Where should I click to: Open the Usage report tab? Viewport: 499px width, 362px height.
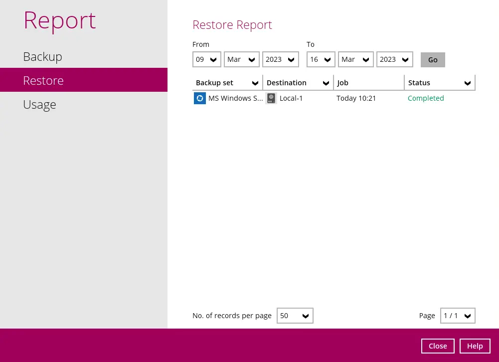(39, 105)
